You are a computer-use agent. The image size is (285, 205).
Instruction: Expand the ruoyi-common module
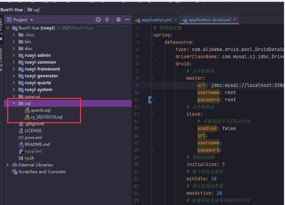tap(14, 62)
